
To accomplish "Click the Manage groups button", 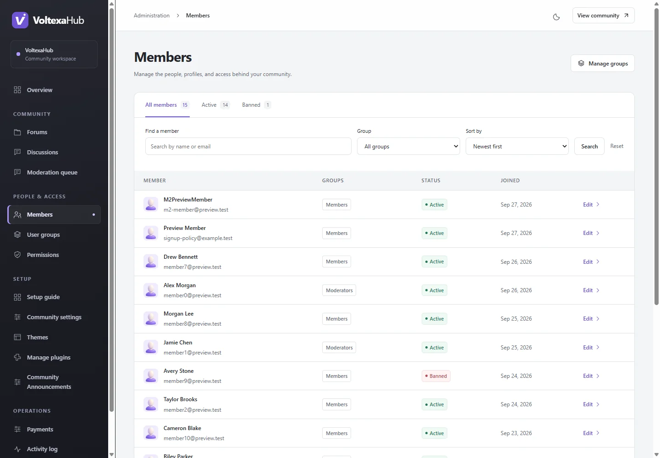I will [x=603, y=64].
